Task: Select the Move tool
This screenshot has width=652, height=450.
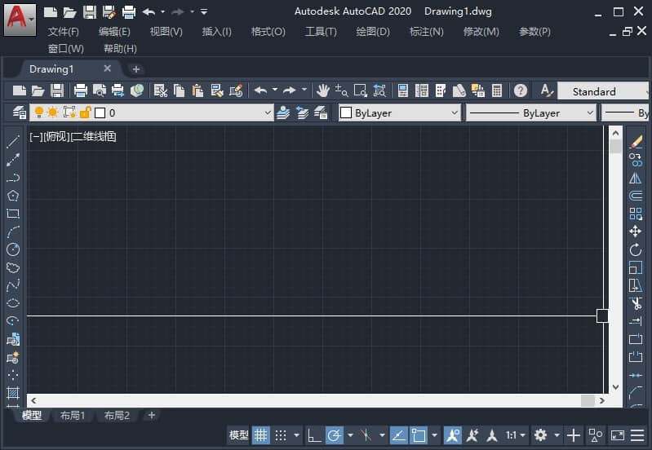Action: pos(636,232)
